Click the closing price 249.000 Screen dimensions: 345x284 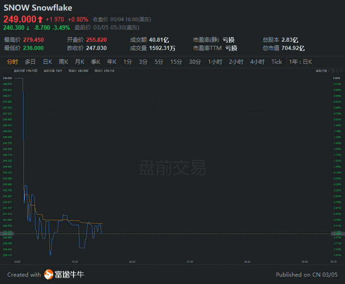[x=20, y=19]
